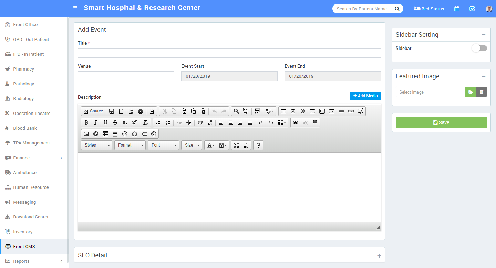Open the background color picker
This screenshot has height=268, width=496.
click(223, 145)
